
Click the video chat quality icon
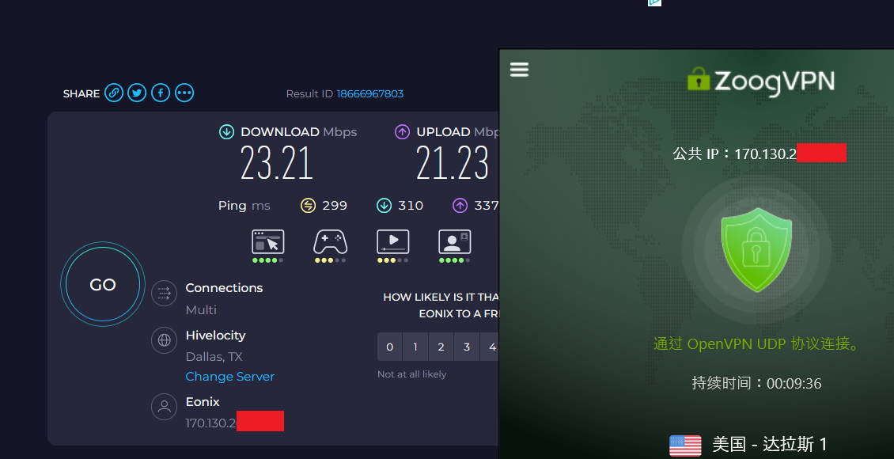[454, 242]
